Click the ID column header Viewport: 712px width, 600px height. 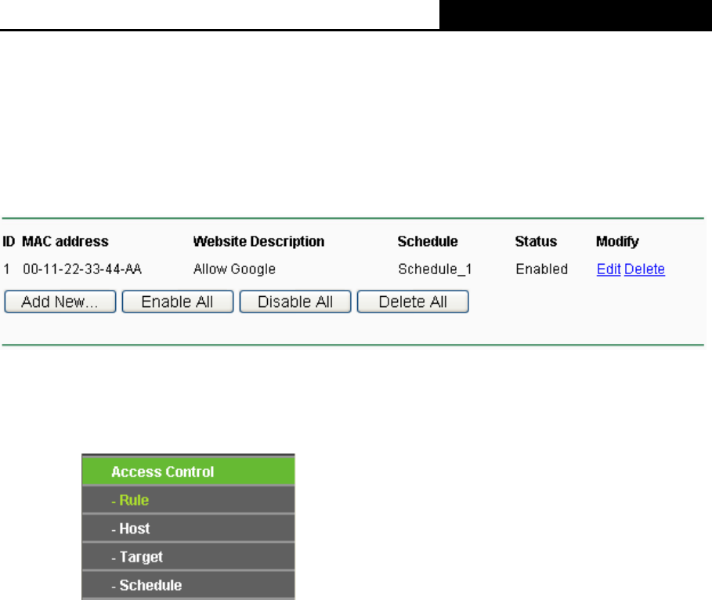[x=9, y=241]
